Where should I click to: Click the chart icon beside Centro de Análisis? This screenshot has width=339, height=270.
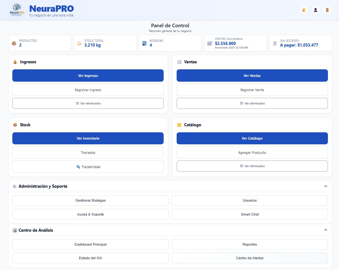click(x=14, y=230)
